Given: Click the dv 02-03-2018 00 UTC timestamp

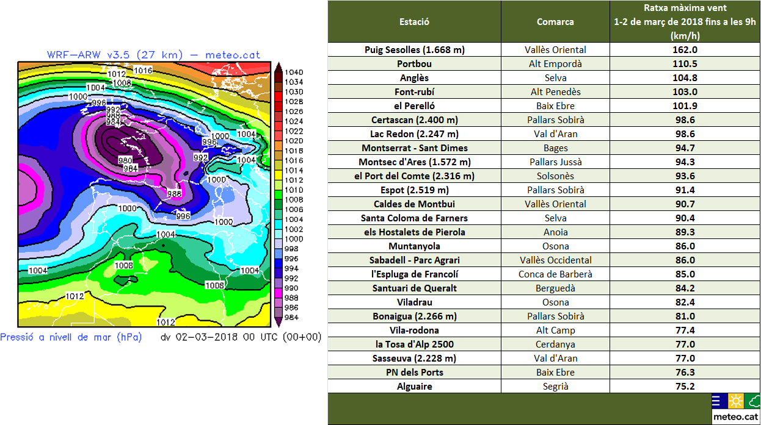Looking at the screenshot, I should [x=241, y=337].
